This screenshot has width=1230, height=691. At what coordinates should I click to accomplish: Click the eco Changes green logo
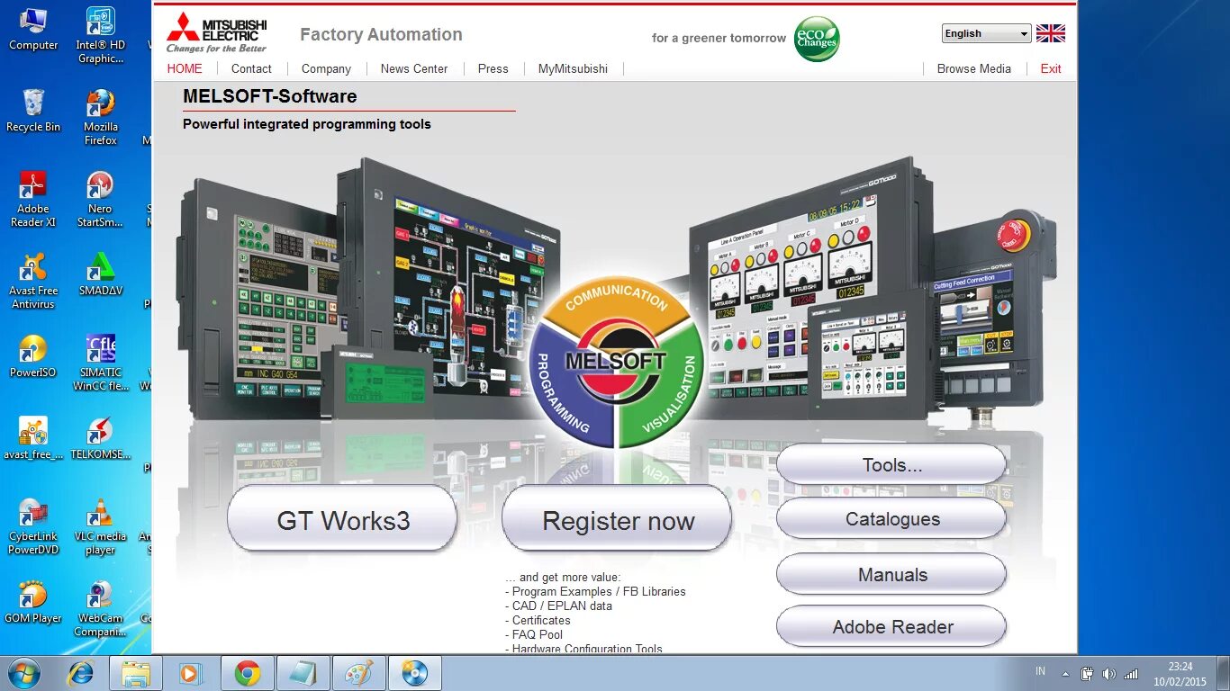[x=817, y=39]
